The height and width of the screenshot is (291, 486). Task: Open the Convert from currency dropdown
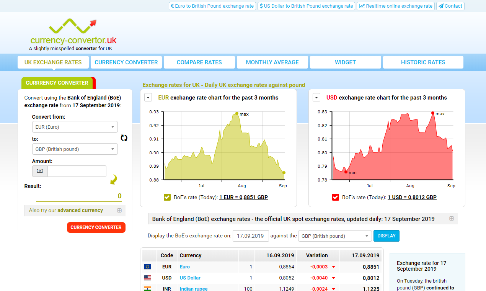(75, 127)
